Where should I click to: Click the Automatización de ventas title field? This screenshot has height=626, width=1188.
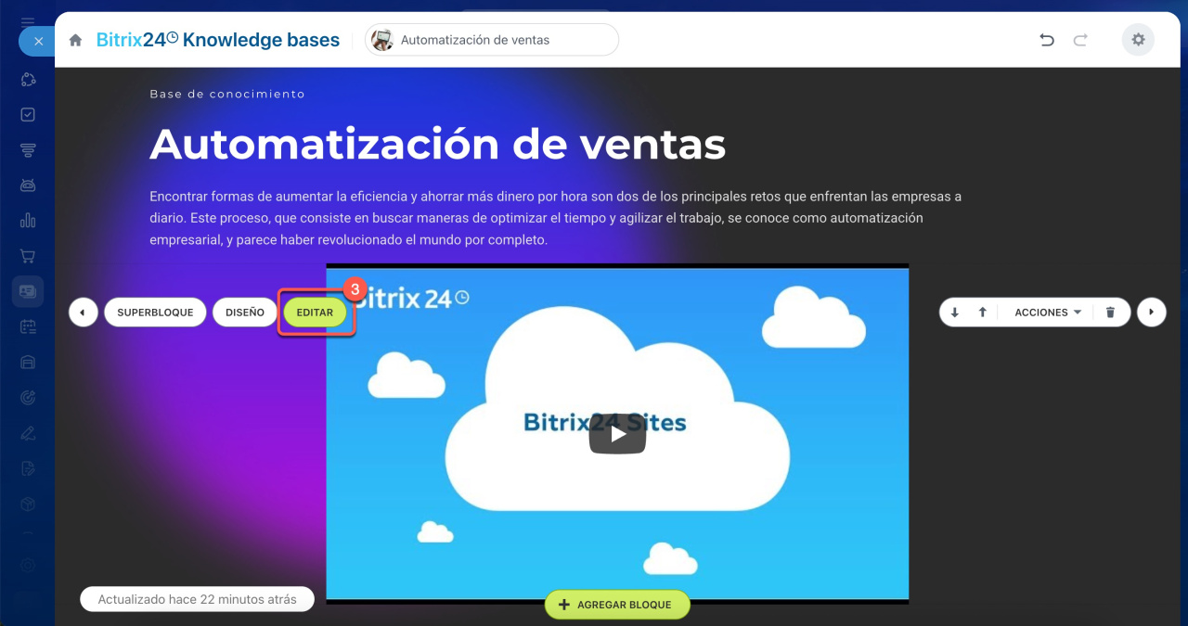(x=491, y=40)
